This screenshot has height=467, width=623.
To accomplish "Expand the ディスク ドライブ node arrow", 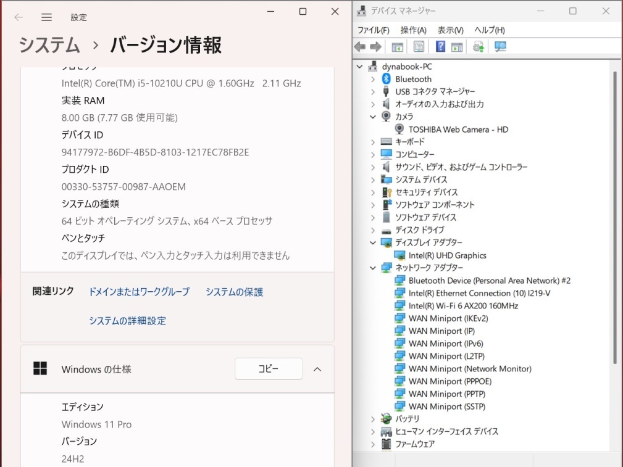I will point(373,230).
